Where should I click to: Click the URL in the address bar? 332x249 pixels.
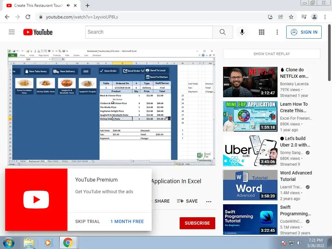(x=82, y=17)
